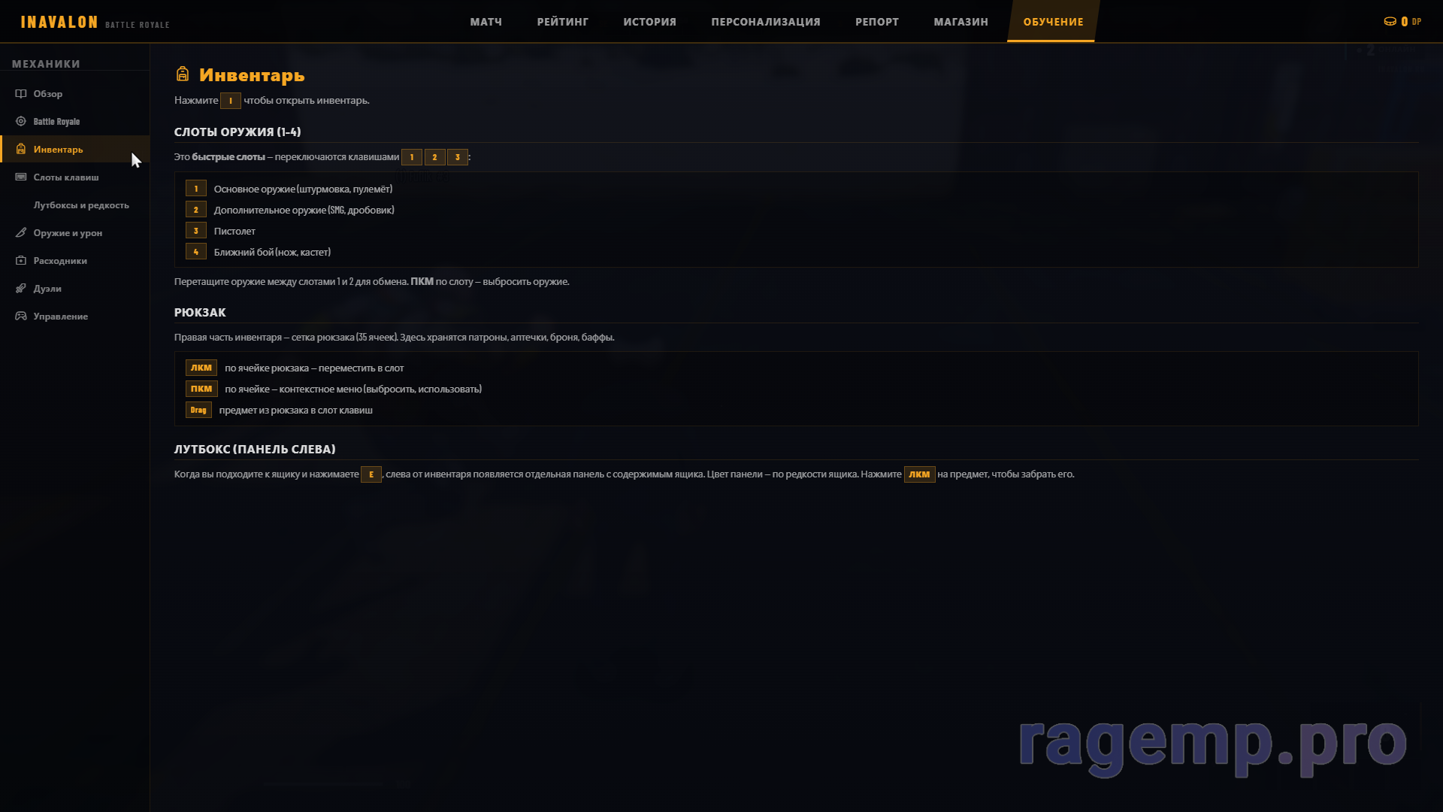Go to the Персонализация tab
This screenshot has width=1443, height=812.
766,22
